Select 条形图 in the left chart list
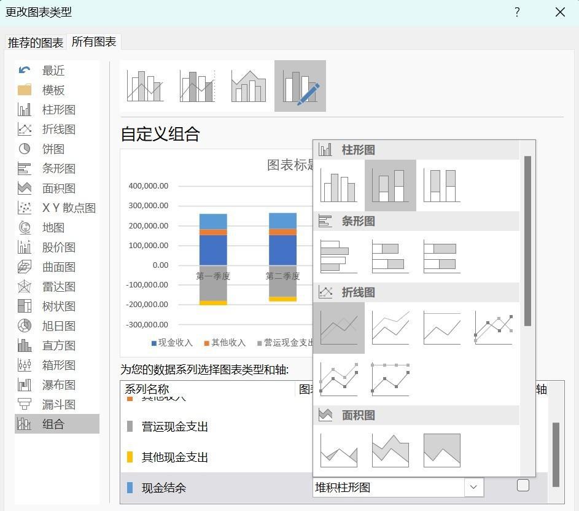This screenshot has width=579, height=511. (x=57, y=168)
